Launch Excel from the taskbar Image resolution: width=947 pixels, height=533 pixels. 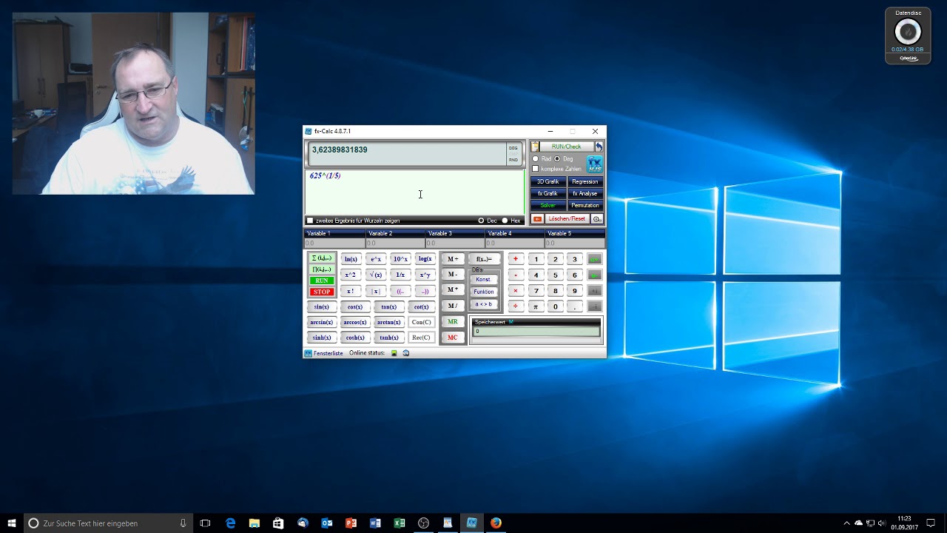(x=400, y=523)
